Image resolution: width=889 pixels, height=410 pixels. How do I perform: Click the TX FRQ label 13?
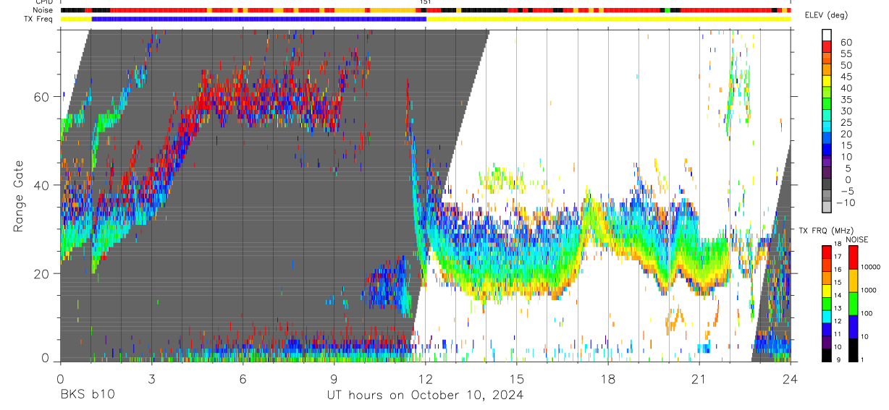(838, 308)
